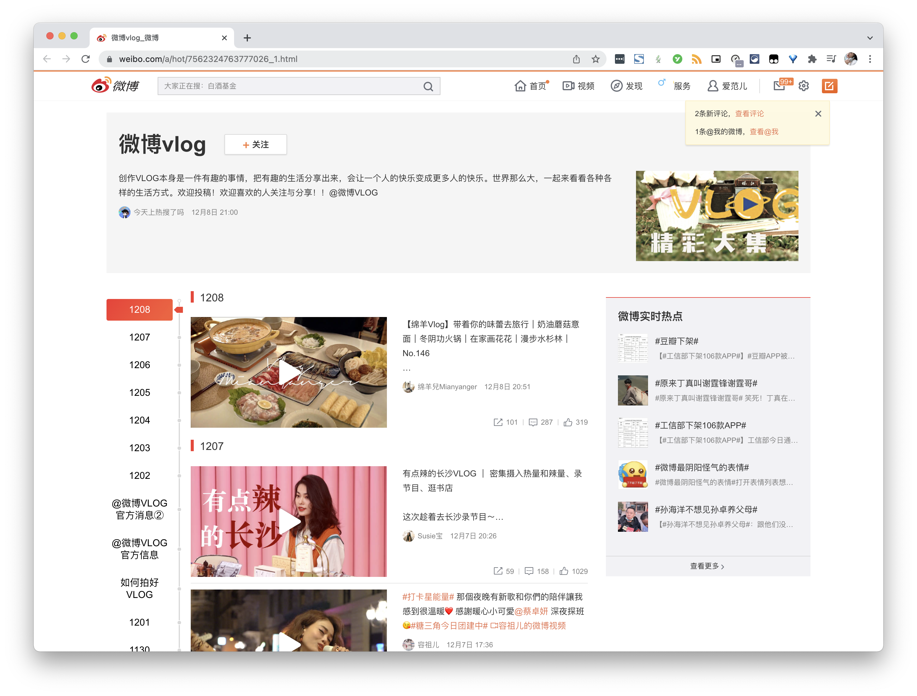
Task: Jump to 1205 on the date timeline
Action: pyautogui.click(x=139, y=392)
